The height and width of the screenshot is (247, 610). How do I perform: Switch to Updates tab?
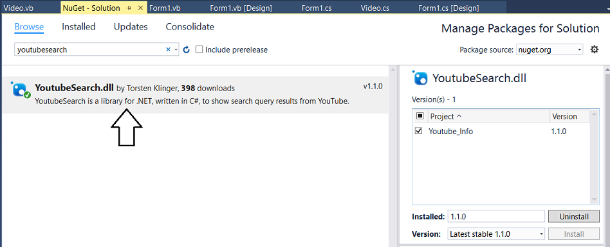pos(131,27)
